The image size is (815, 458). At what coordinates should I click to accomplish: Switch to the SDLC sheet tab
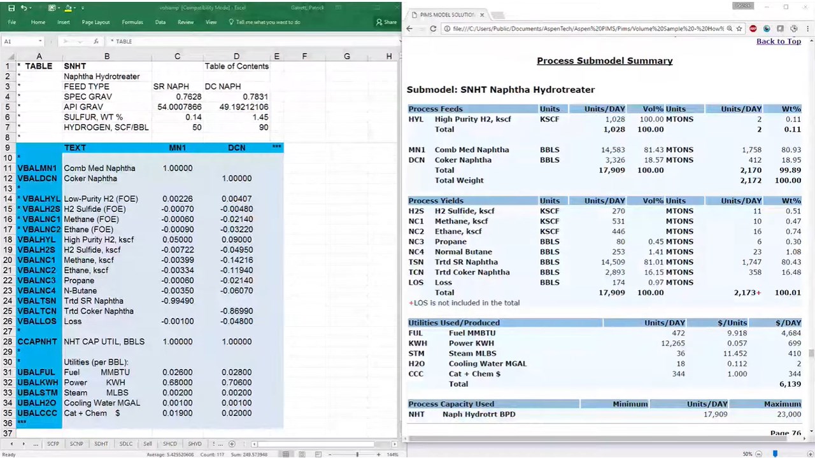point(126,444)
